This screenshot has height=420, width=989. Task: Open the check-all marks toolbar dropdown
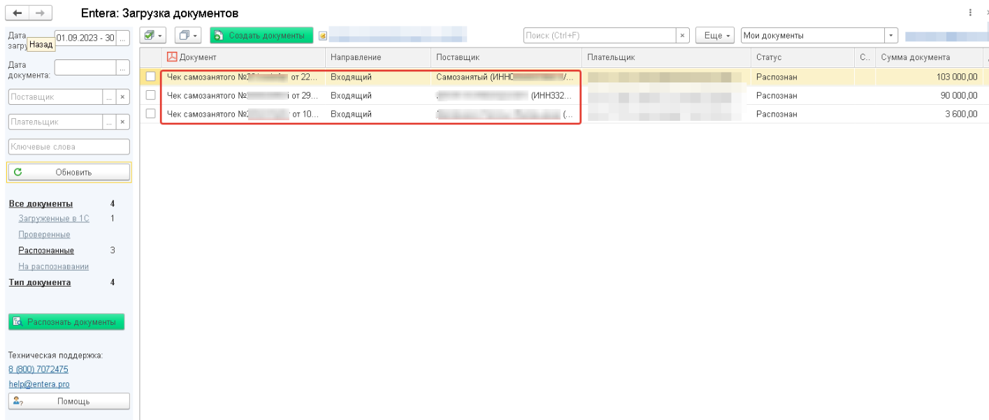(x=152, y=35)
